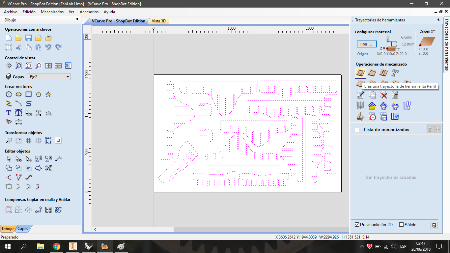Click the Draw Polygon tool
The width and height of the screenshot is (450, 253).
pyautogui.click(x=39, y=95)
